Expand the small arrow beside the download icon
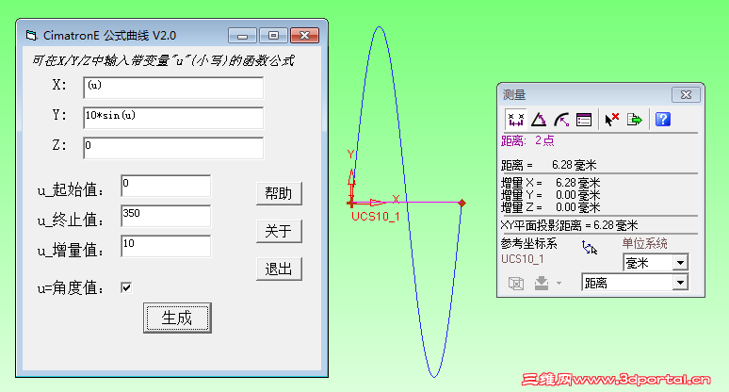729x392 pixels. [x=559, y=284]
